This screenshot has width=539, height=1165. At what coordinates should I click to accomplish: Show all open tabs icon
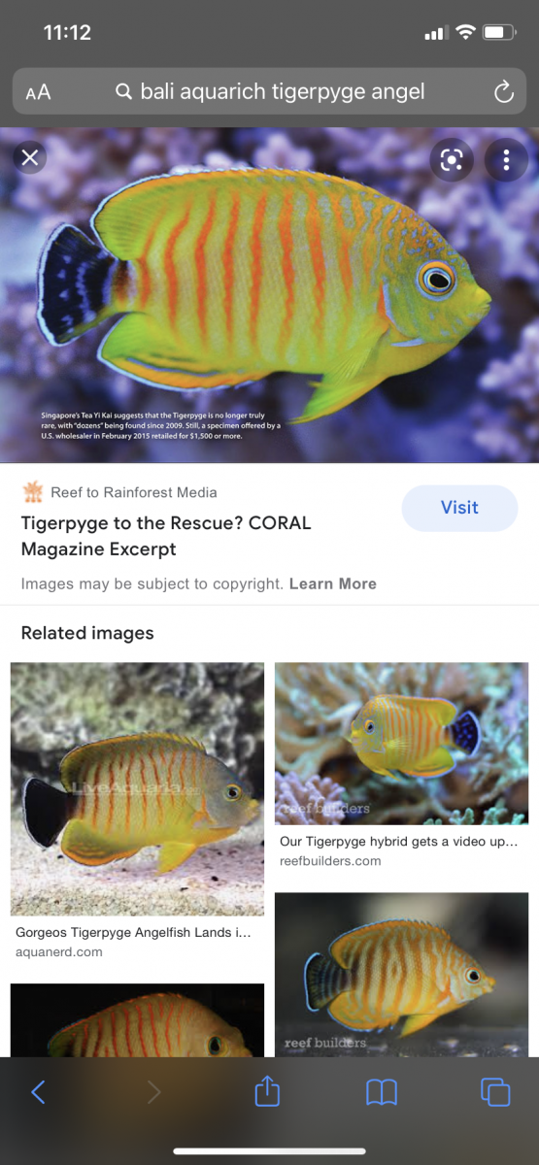(x=495, y=1092)
